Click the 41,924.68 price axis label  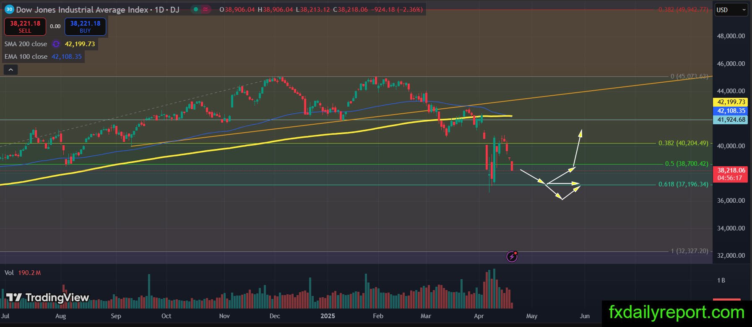coord(731,120)
